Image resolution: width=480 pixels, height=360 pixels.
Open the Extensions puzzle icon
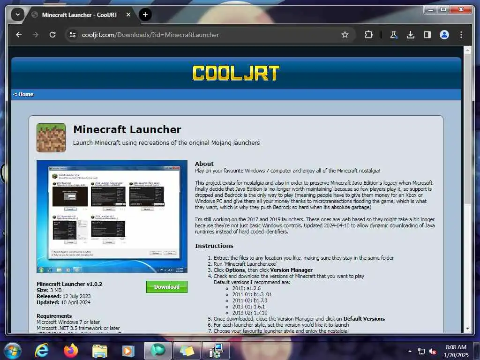coord(368,35)
